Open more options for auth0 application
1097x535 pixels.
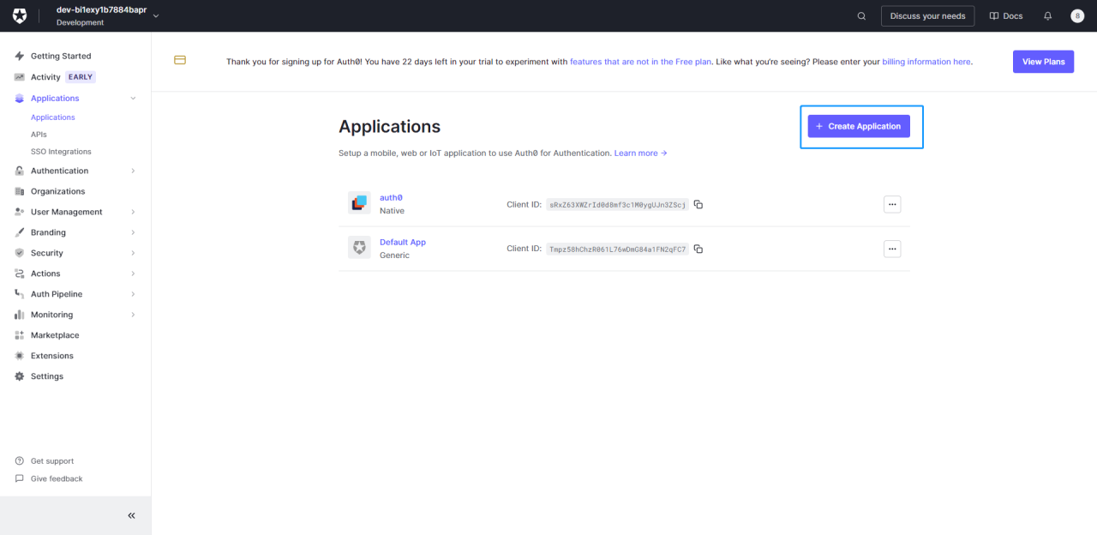[x=892, y=204]
